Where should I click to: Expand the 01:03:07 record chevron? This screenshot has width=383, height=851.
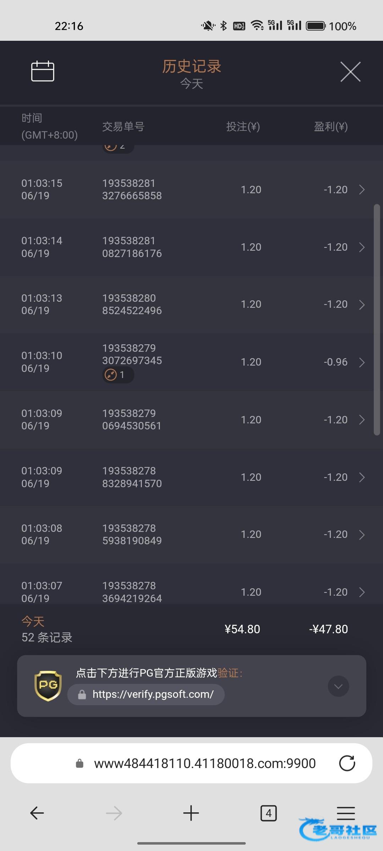click(x=362, y=592)
